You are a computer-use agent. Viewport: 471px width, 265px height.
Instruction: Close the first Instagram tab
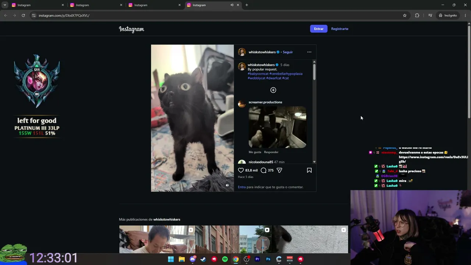[63, 5]
